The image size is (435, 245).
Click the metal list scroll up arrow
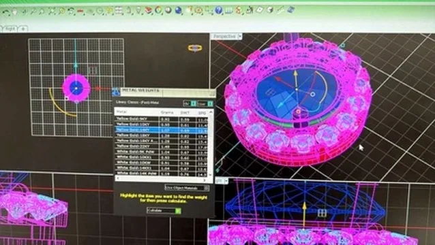tap(211, 112)
